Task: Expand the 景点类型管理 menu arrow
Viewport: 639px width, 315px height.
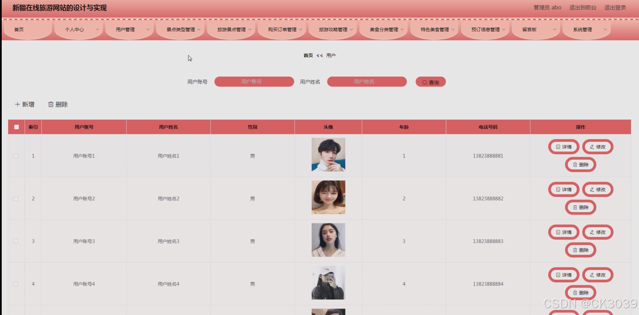Action: (199, 29)
